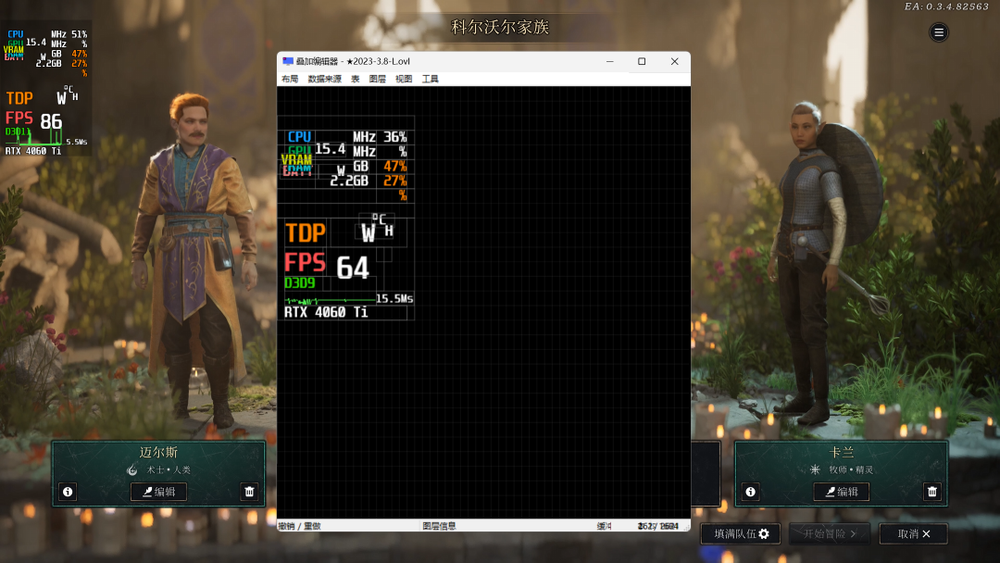Click the 编辑 button for 卡兰
The width and height of the screenshot is (1000, 563).
click(841, 492)
